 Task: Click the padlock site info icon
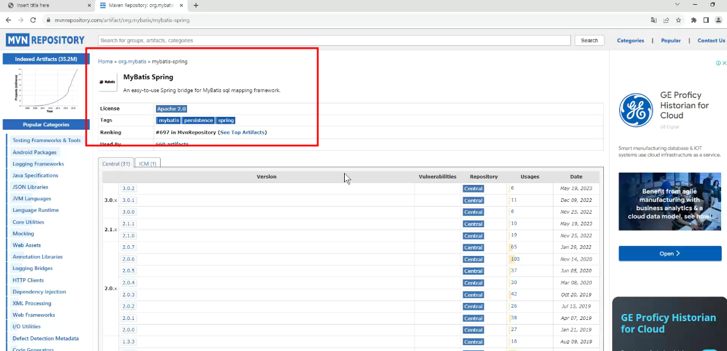[49, 20]
